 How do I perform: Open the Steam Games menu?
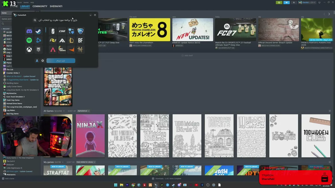[26, 2]
